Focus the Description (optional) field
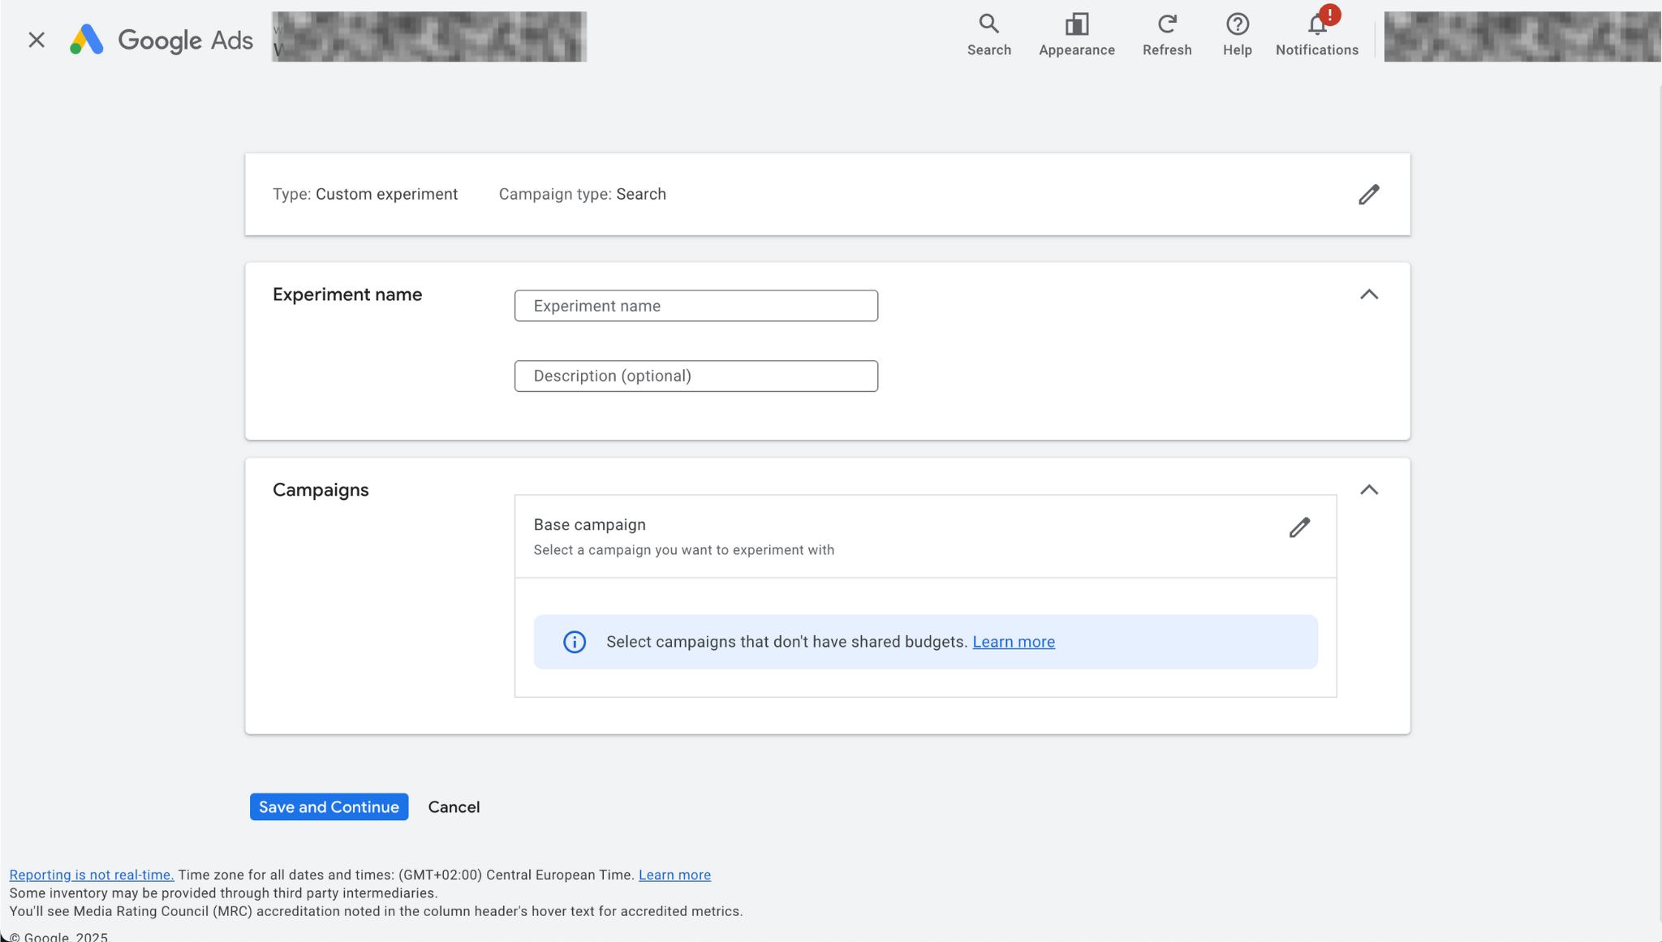 (x=696, y=376)
